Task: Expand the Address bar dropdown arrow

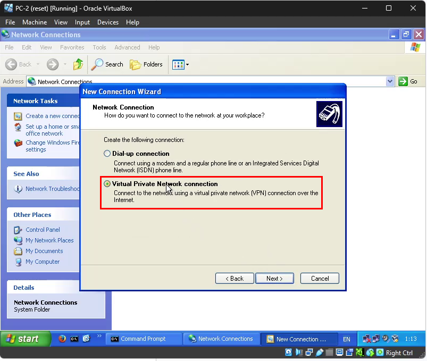Action: pos(390,81)
